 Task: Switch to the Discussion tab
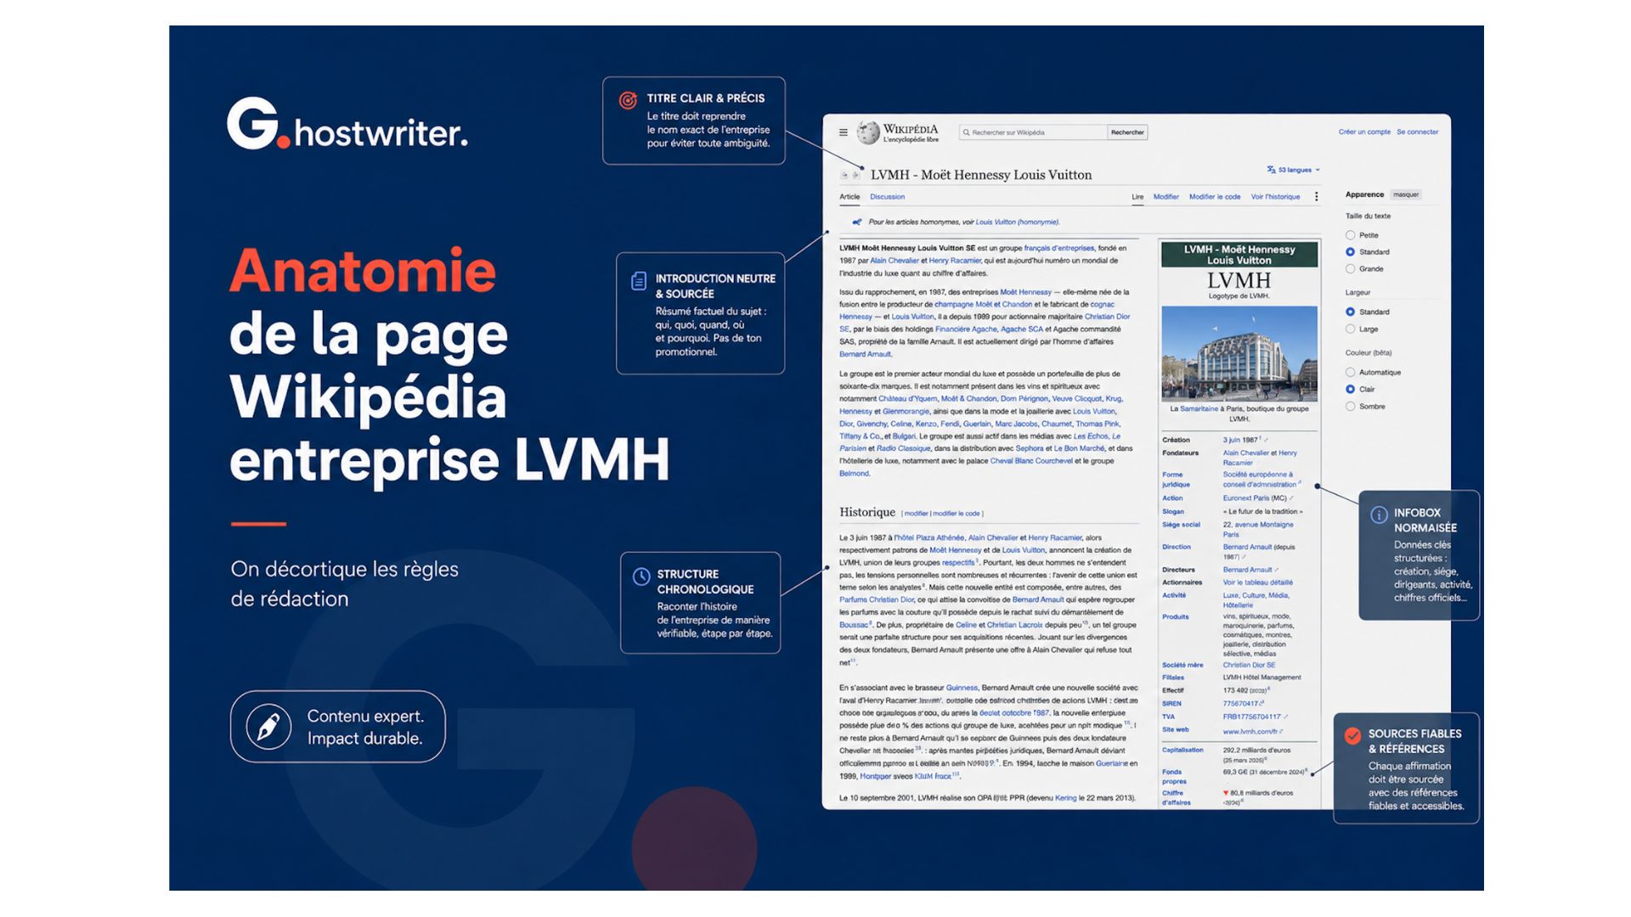pyautogui.click(x=887, y=197)
